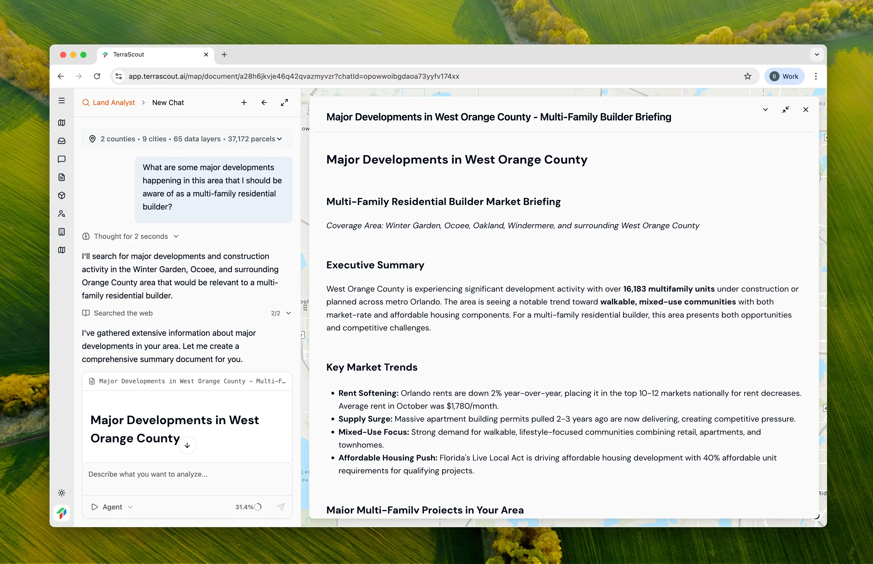
Task: Open the documents sidebar icon
Action: (x=62, y=177)
